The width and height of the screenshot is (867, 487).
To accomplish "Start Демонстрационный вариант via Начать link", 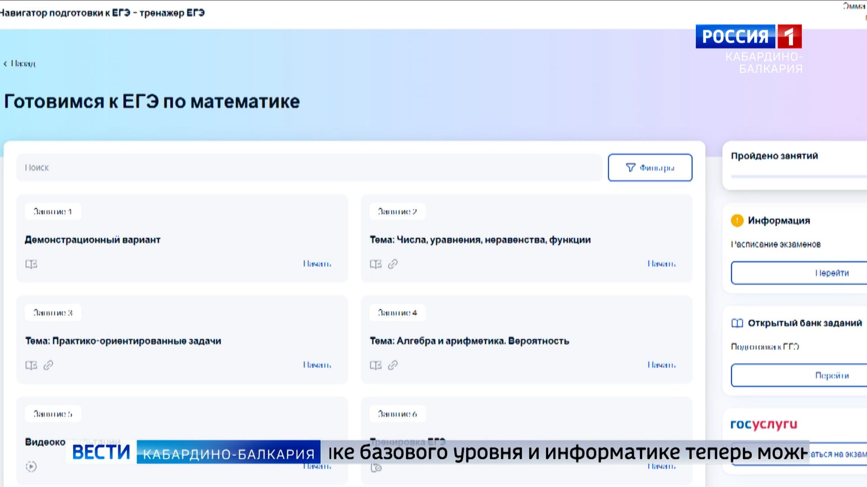I will [317, 263].
